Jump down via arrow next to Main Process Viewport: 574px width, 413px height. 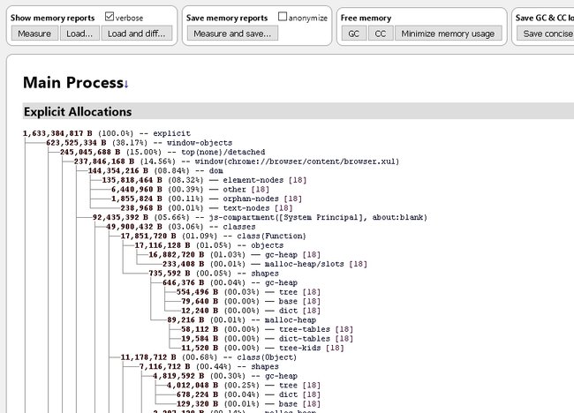coord(126,85)
